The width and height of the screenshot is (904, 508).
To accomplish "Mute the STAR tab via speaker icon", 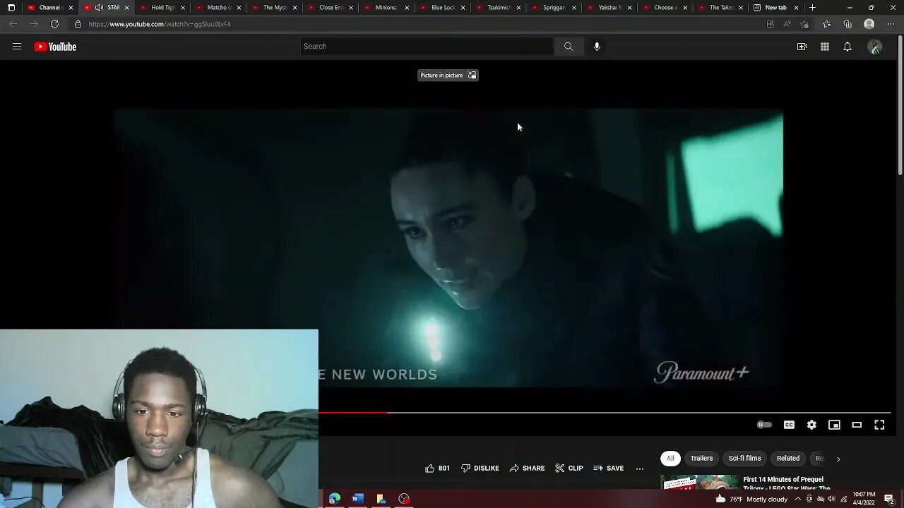I will point(99,8).
